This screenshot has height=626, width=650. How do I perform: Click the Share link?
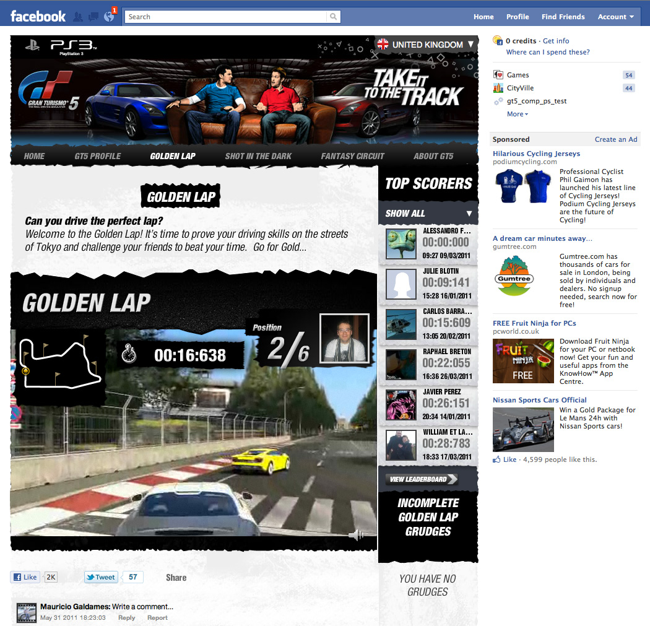click(176, 578)
